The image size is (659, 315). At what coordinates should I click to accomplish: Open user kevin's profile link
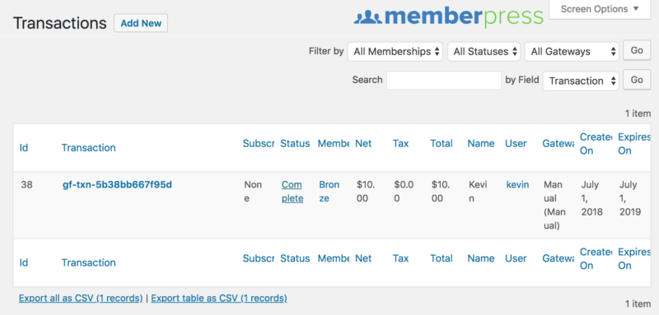pyautogui.click(x=517, y=184)
